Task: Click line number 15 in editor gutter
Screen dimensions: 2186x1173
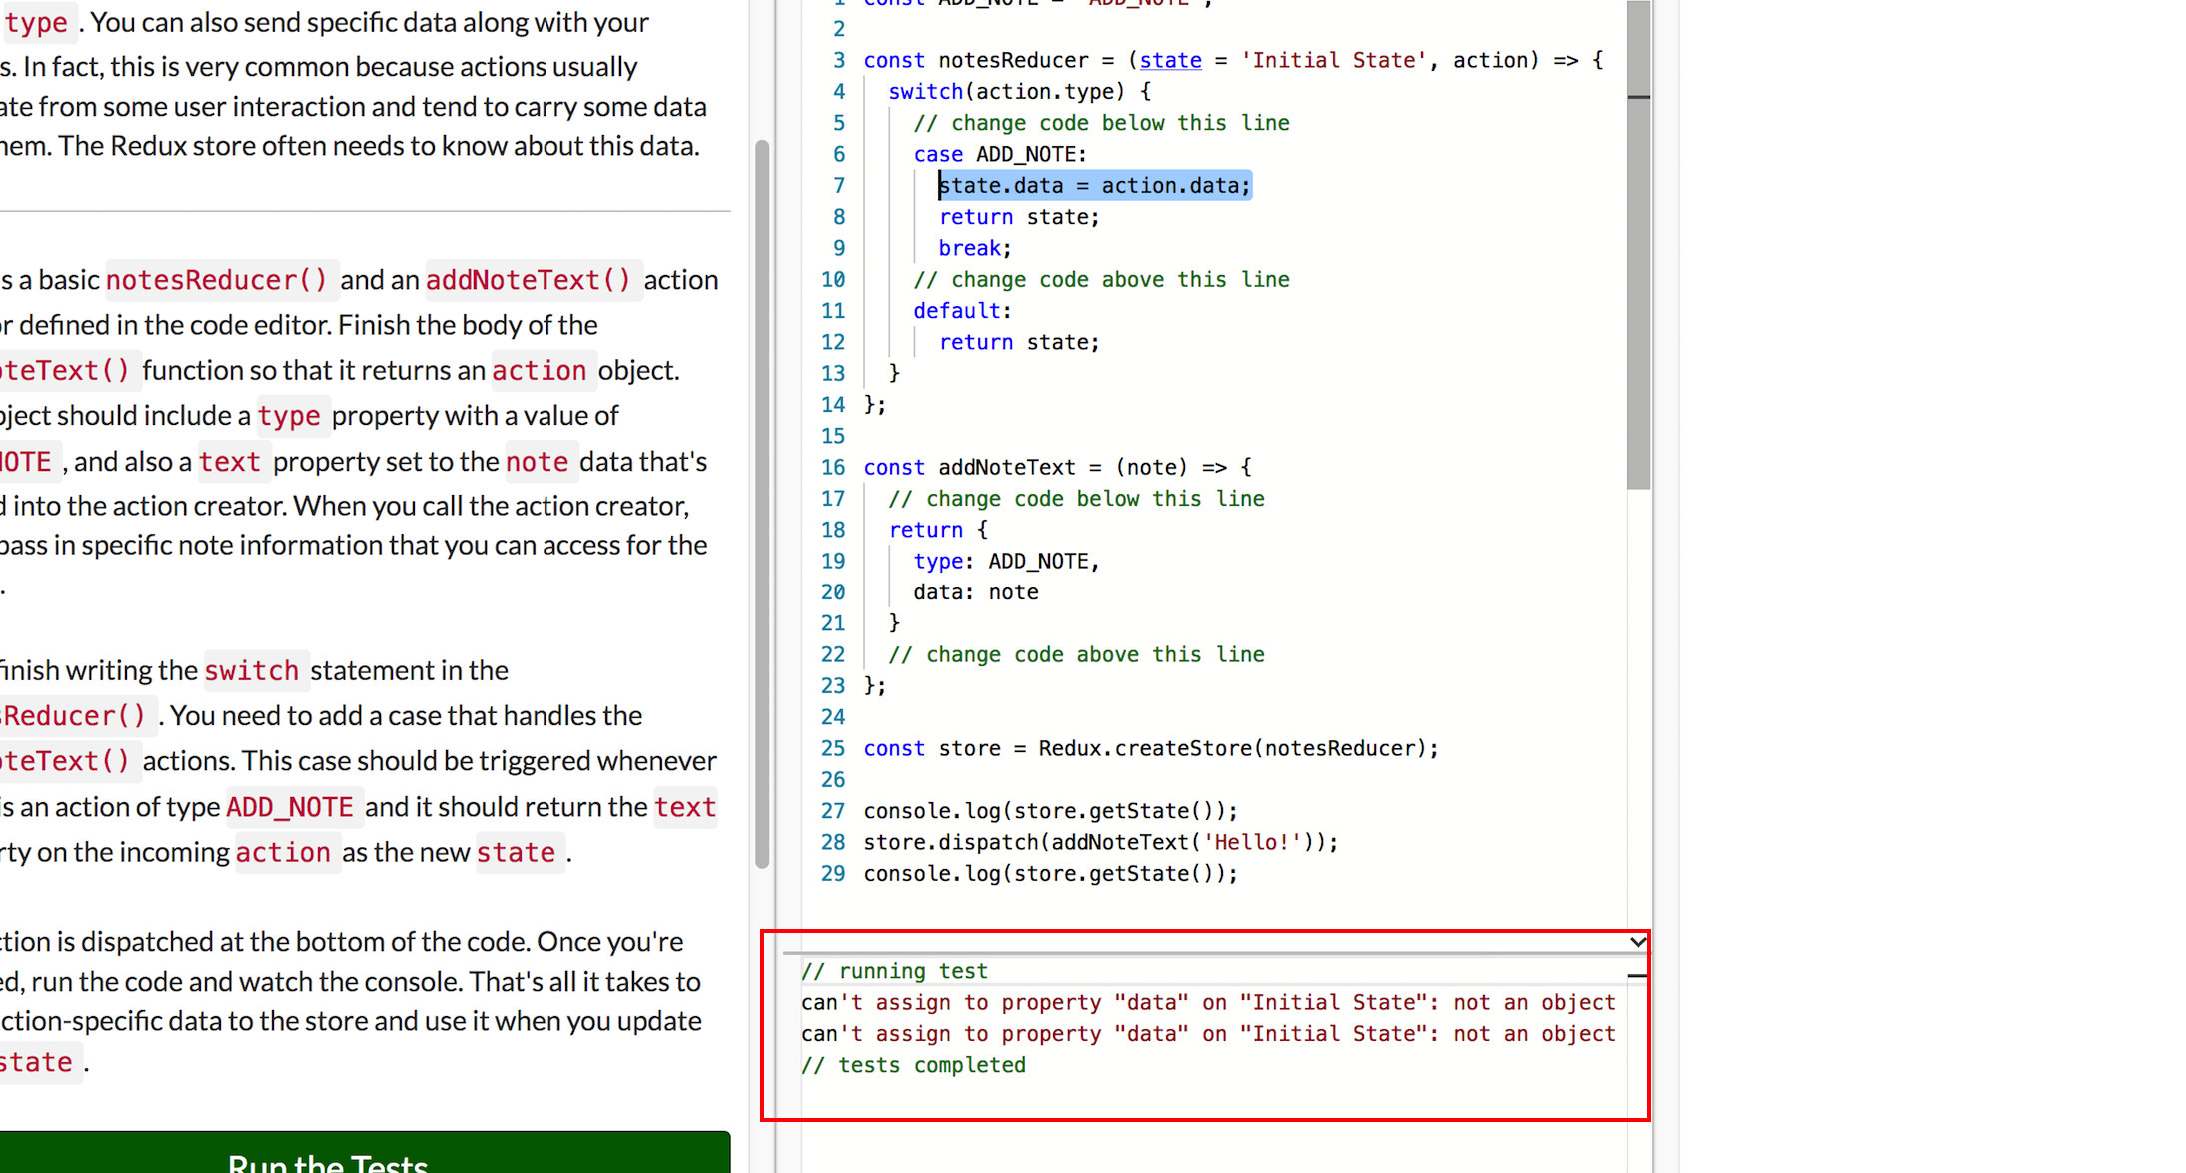Action: click(x=833, y=436)
